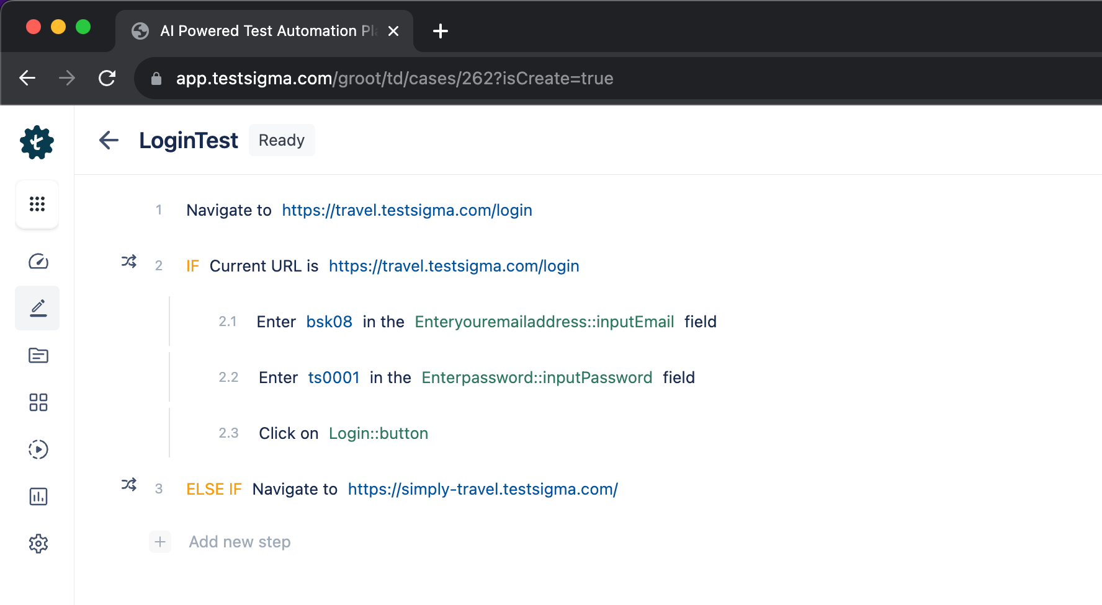1102x605 pixels.
Task: Open the settings gear icon
Action: click(38, 544)
